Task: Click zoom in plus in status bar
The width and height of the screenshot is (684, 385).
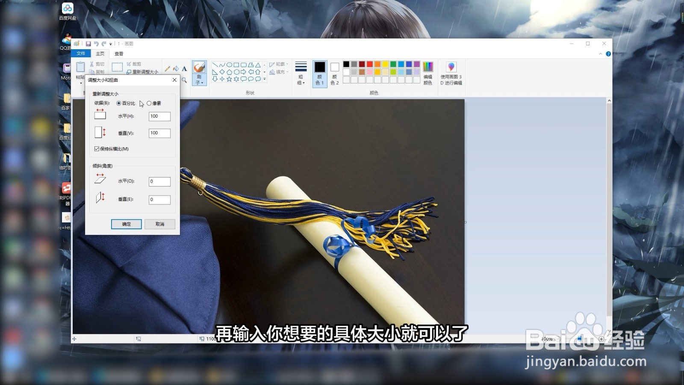Action: 601,339
